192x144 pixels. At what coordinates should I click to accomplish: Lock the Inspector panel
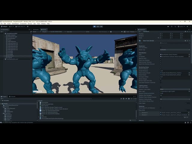(189, 29)
